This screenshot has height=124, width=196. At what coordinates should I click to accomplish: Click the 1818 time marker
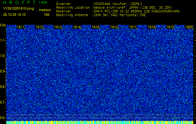coord(152,27)
